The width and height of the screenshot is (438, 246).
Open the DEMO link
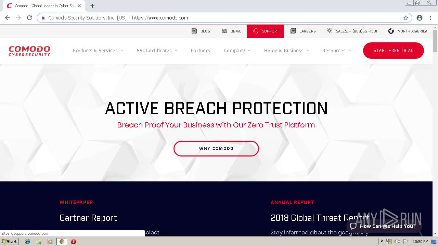(236, 31)
